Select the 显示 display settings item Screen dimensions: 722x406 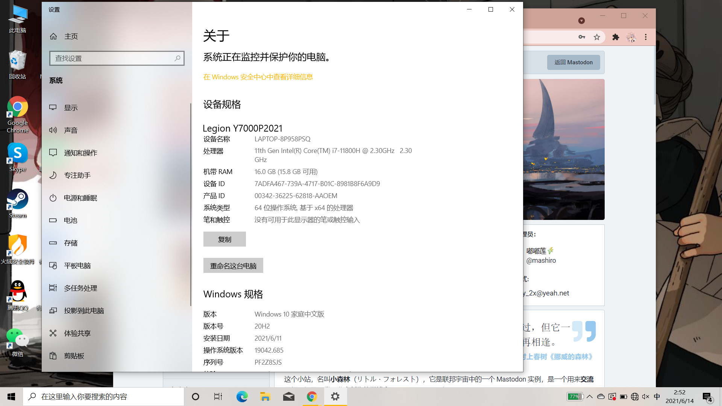pyautogui.click(x=71, y=108)
